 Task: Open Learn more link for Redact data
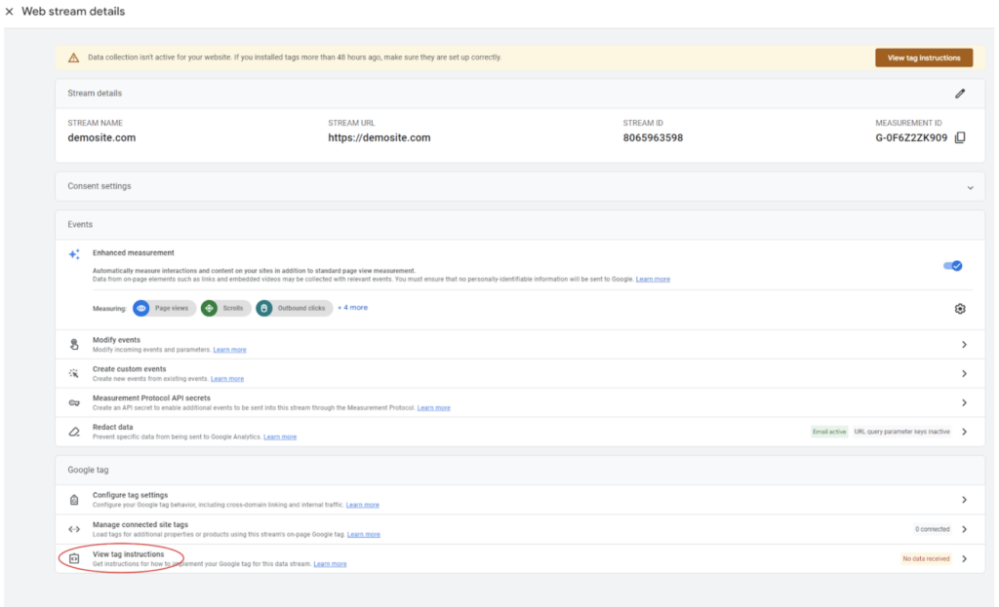[x=280, y=437]
